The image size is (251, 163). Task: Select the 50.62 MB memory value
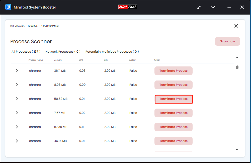coord(61,99)
